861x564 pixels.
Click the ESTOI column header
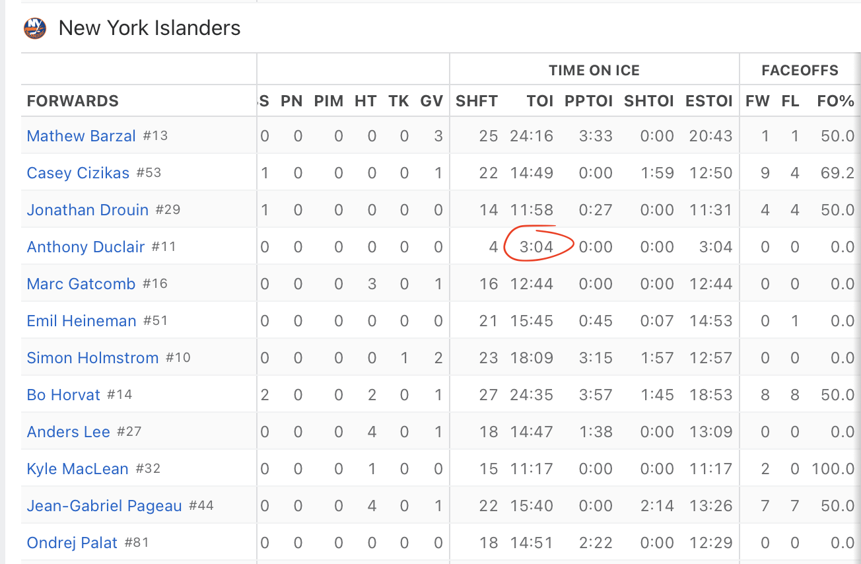click(x=709, y=101)
